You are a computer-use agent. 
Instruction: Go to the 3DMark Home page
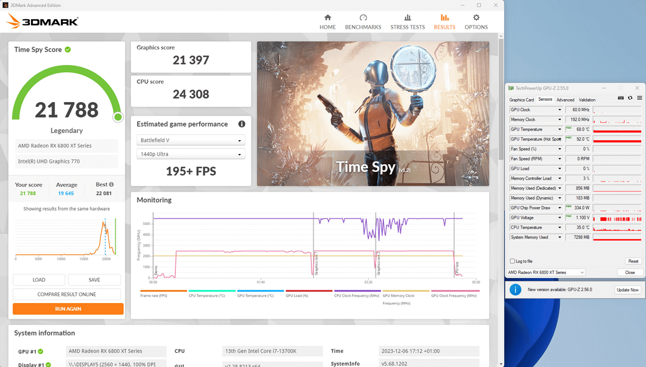pyautogui.click(x=328, y=22)
